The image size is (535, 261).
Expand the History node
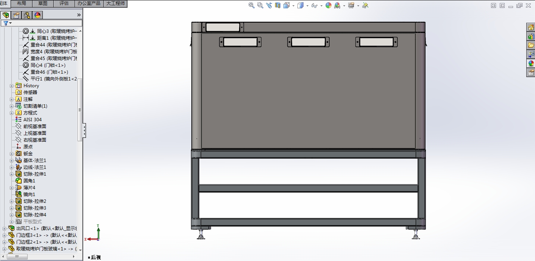coord(11,86)
